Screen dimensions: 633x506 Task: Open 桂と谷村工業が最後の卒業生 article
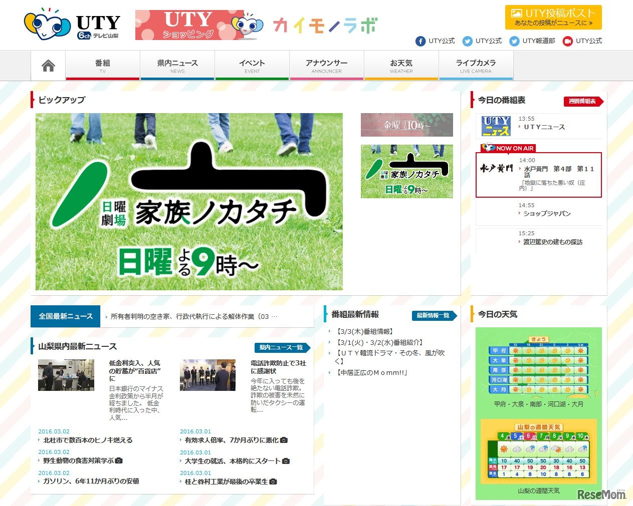(x=226, y=481)
